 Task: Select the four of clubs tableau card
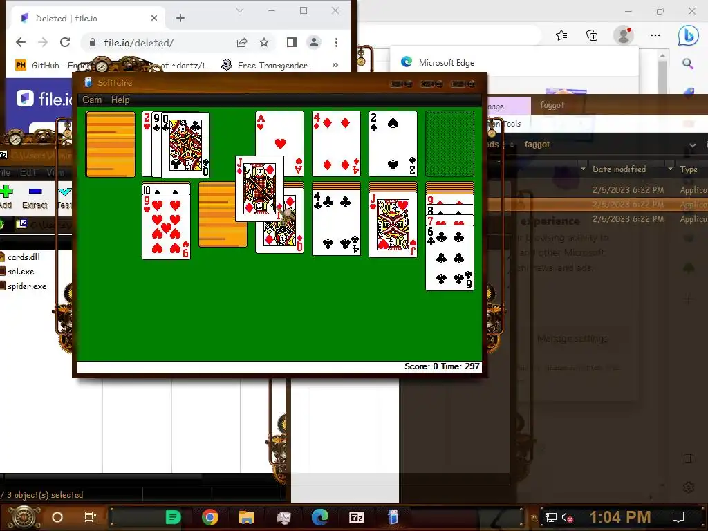pyautogui.click(x=337, y=223)
